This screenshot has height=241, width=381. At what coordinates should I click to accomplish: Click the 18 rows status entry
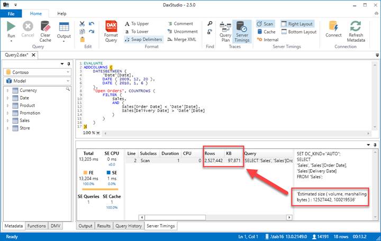tap(341, 237)
